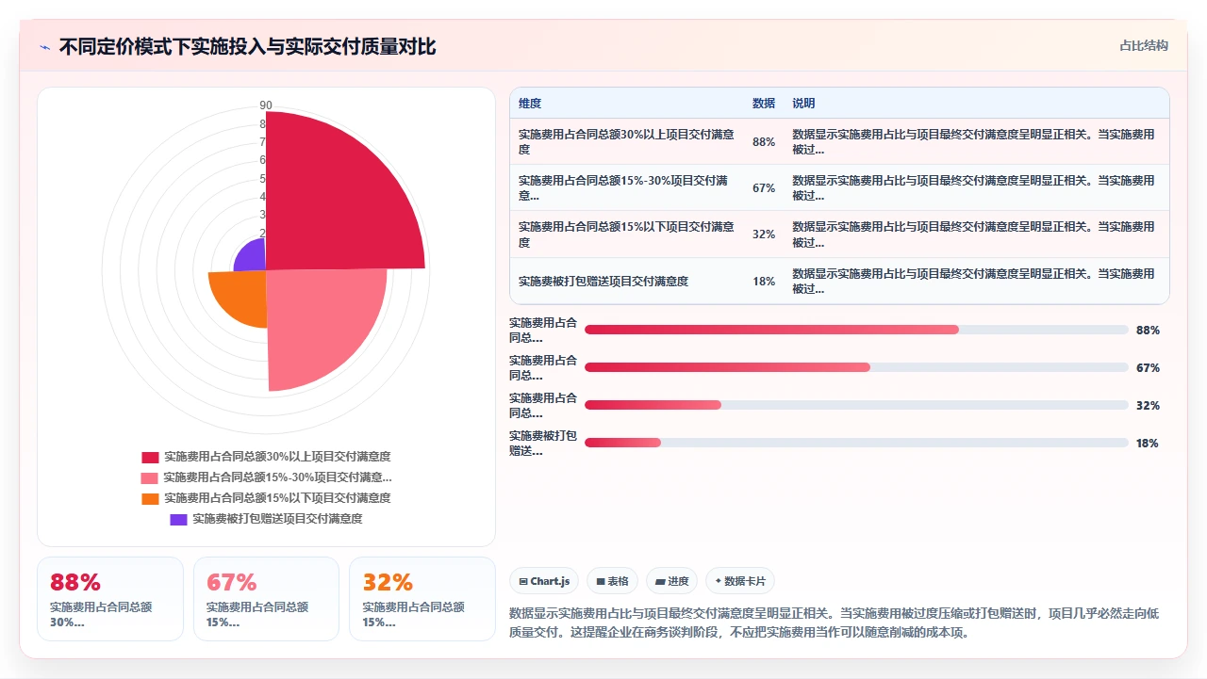Image resolution: width=1207 pixels, height=679 pixels.
Task: Select the table row showing 88%
Action: tap(839, 142)
